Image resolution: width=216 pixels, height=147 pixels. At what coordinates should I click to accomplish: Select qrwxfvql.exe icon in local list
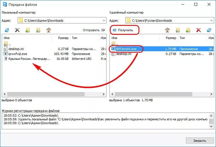coord(6,54)
